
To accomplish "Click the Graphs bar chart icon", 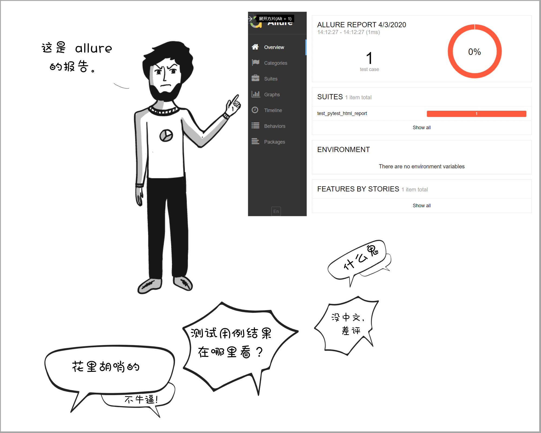I will click(255, 94).
